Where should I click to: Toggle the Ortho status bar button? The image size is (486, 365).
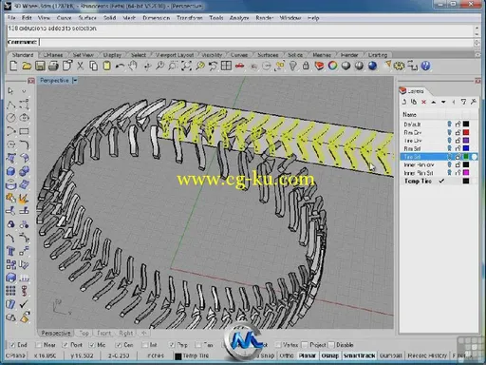[287, 355]
